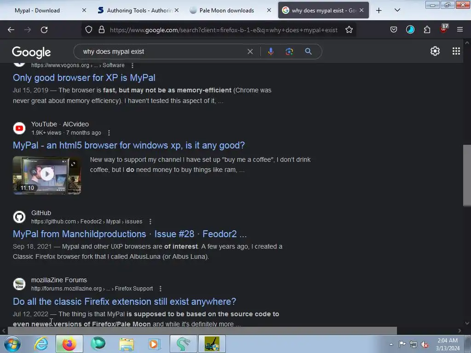Open the tow-truck shield app on taskbar
471x353 pixels.
[x=212, y=344]
